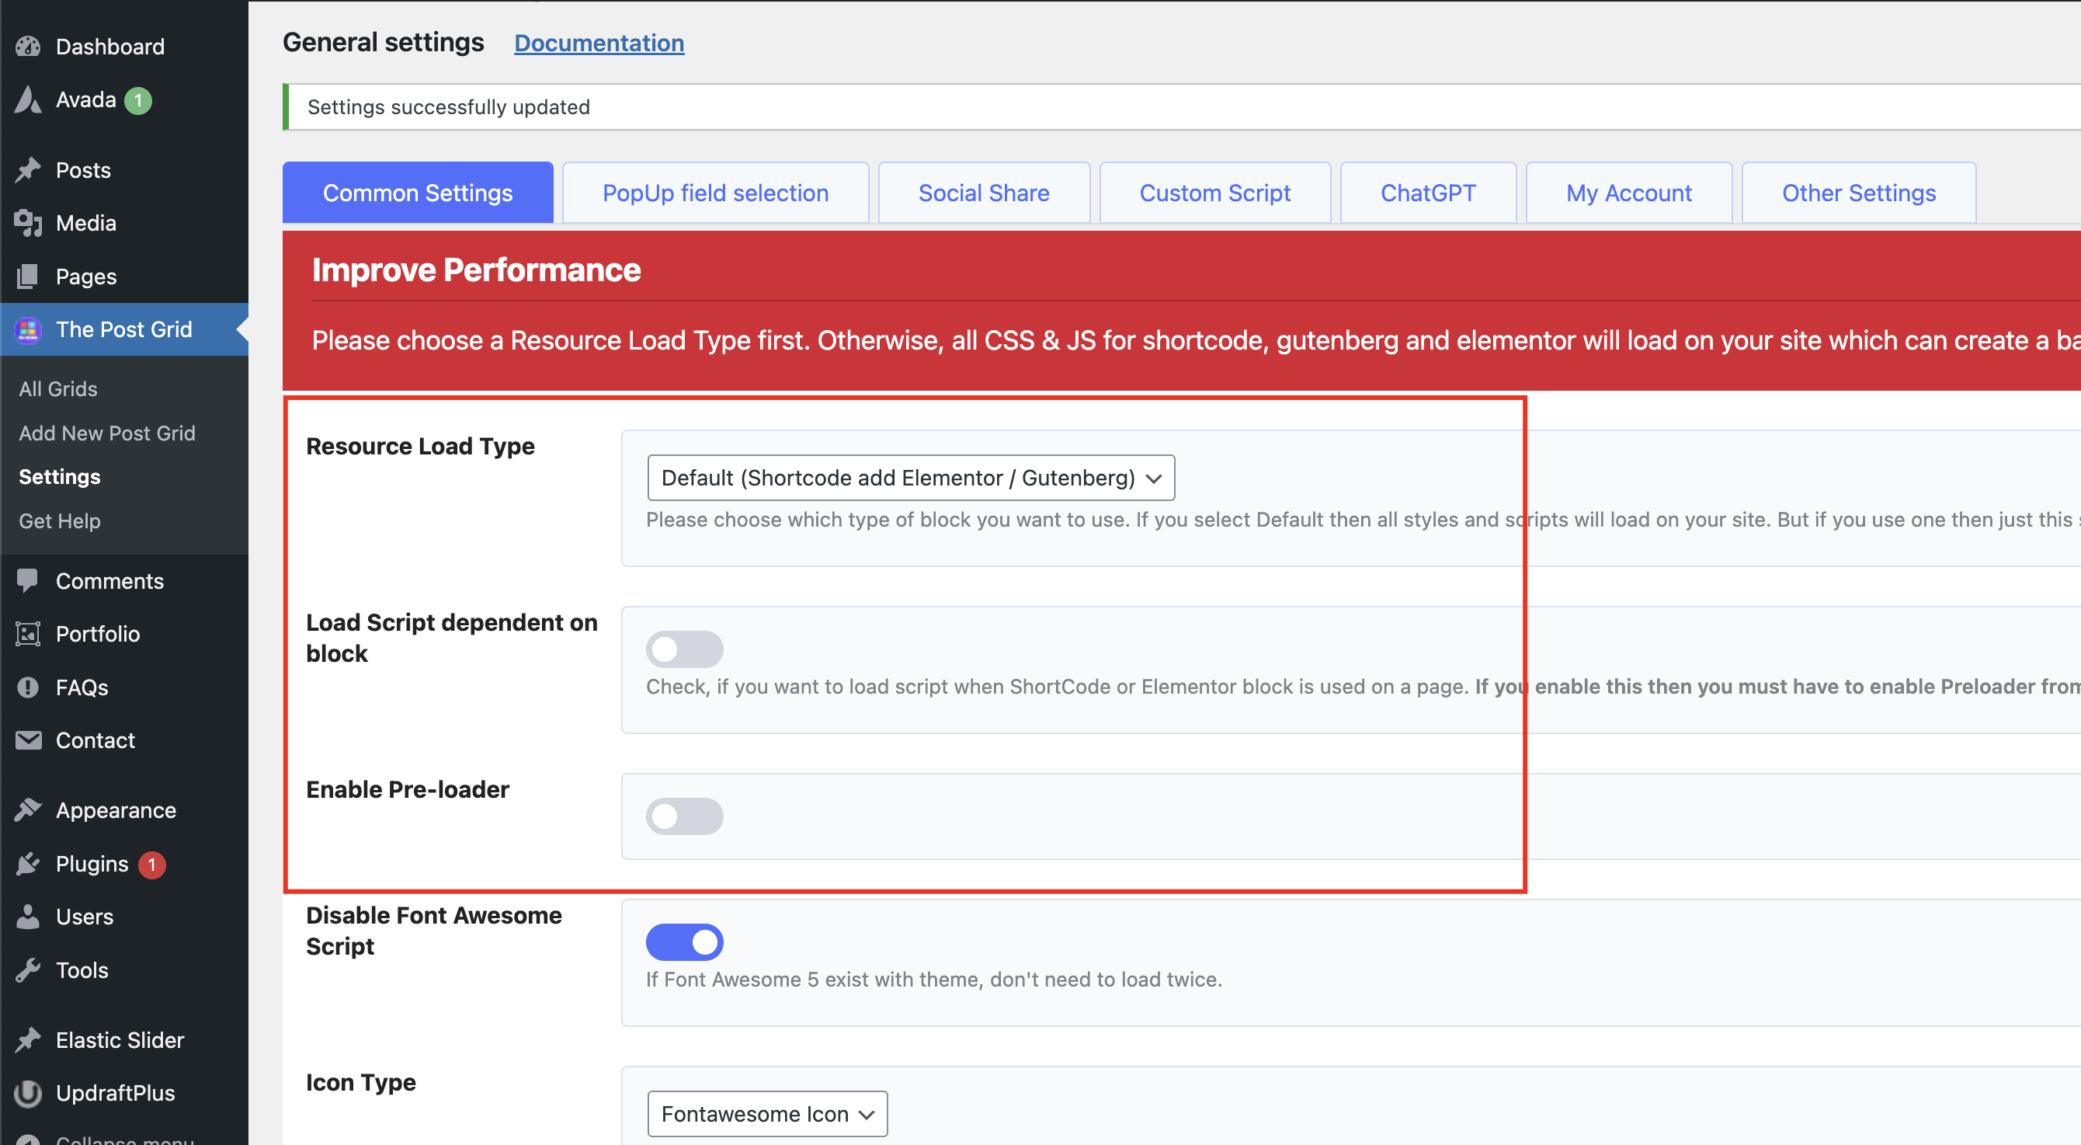Open the Pages menu
The width and height of the screenshot is (2081, 1145).
point(124,277)
